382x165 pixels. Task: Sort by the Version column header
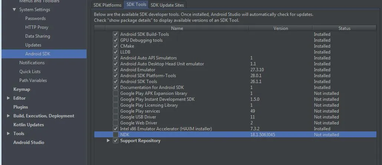281,28
